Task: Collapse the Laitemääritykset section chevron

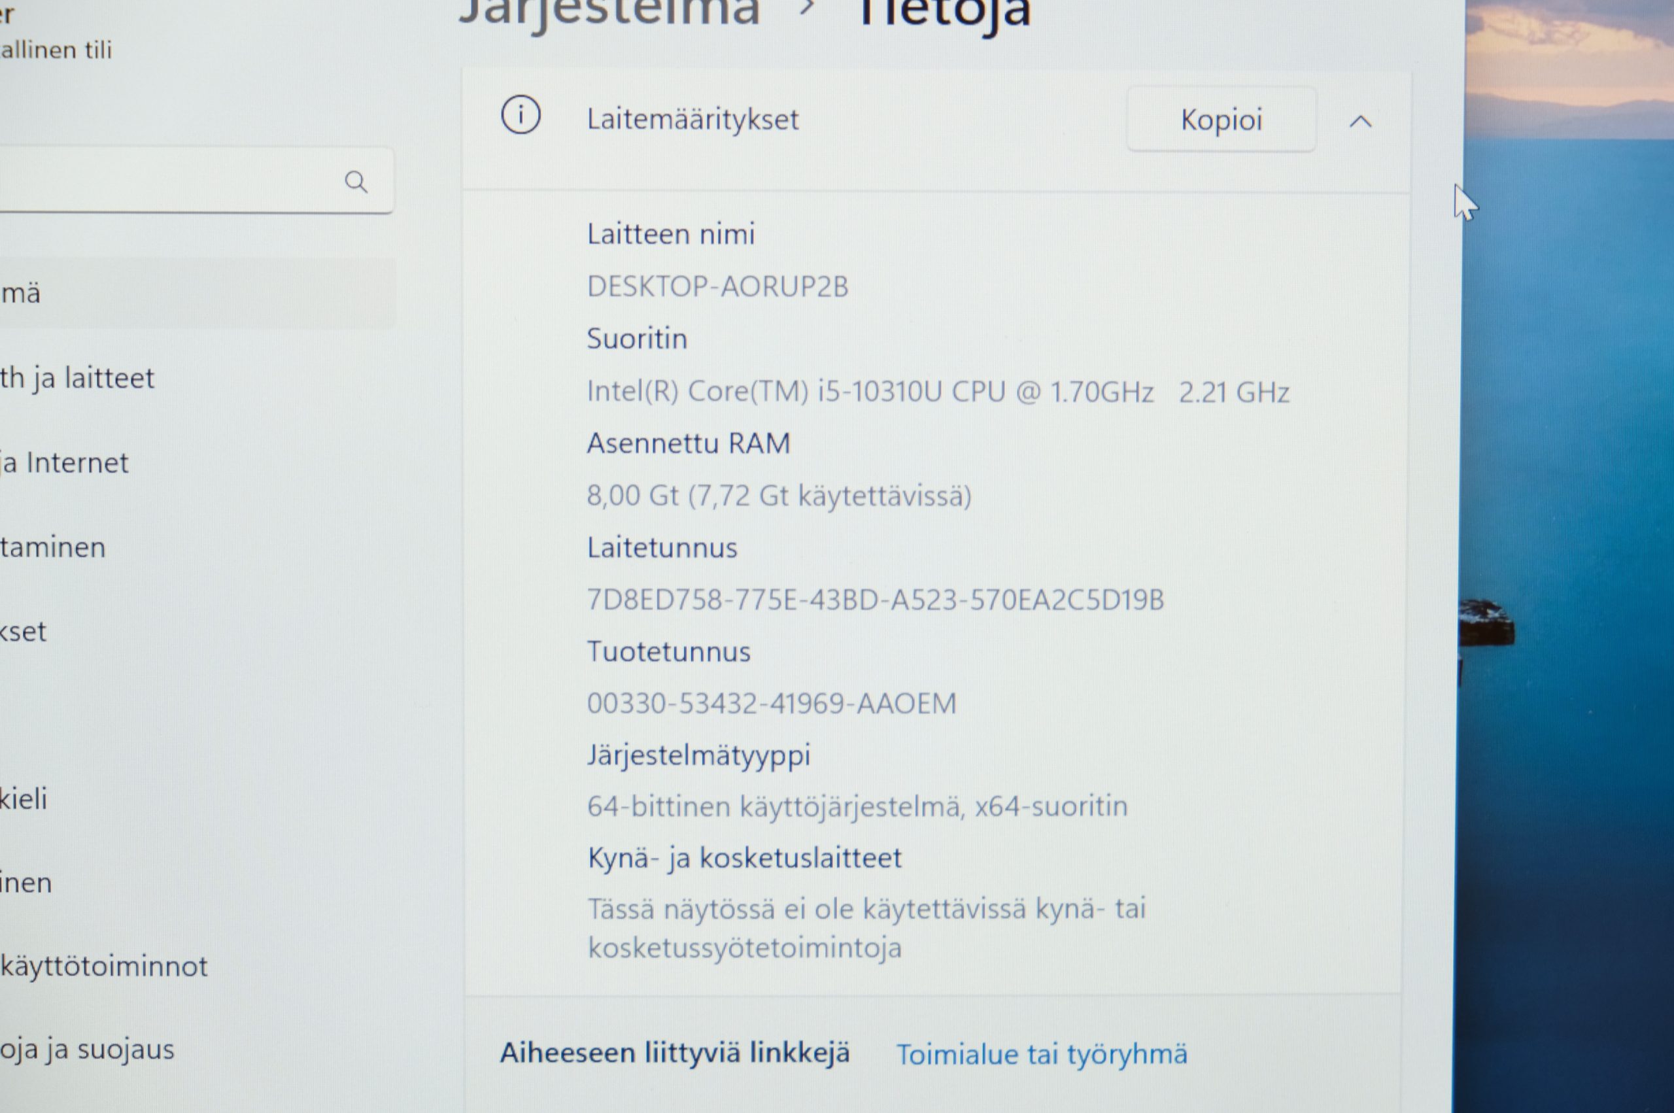Action: coord(1359,122)
